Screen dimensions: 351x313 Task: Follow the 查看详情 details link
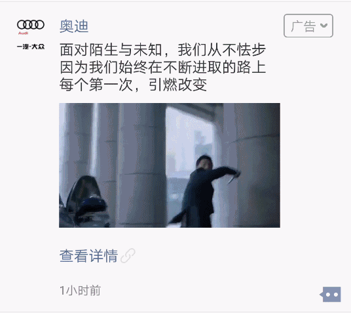coord(88,255)
